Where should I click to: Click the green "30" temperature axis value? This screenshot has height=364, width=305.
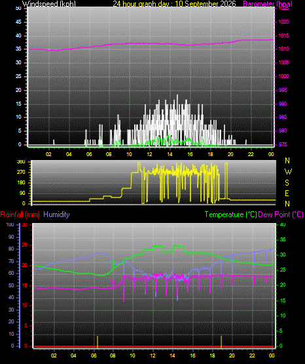pos(283,254)
